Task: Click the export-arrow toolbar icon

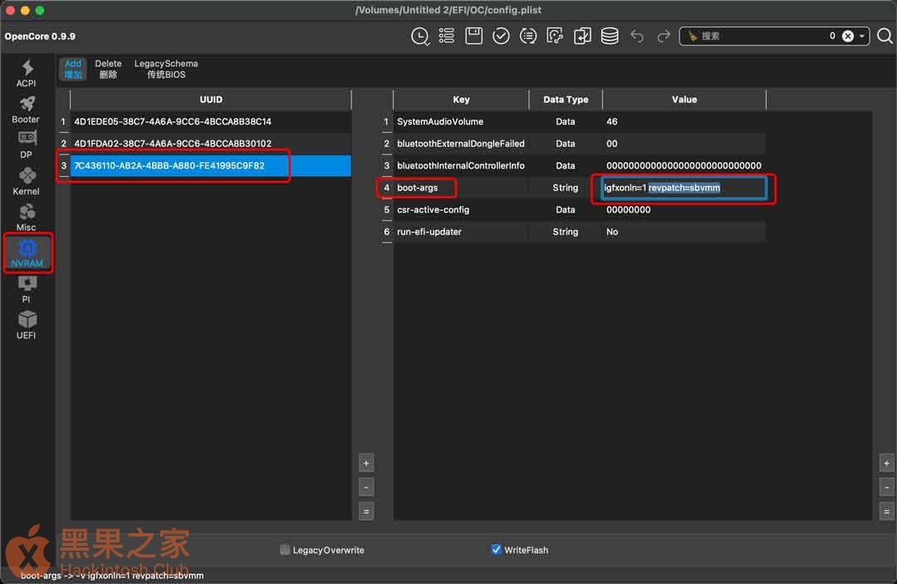Action: coord(582,36)
